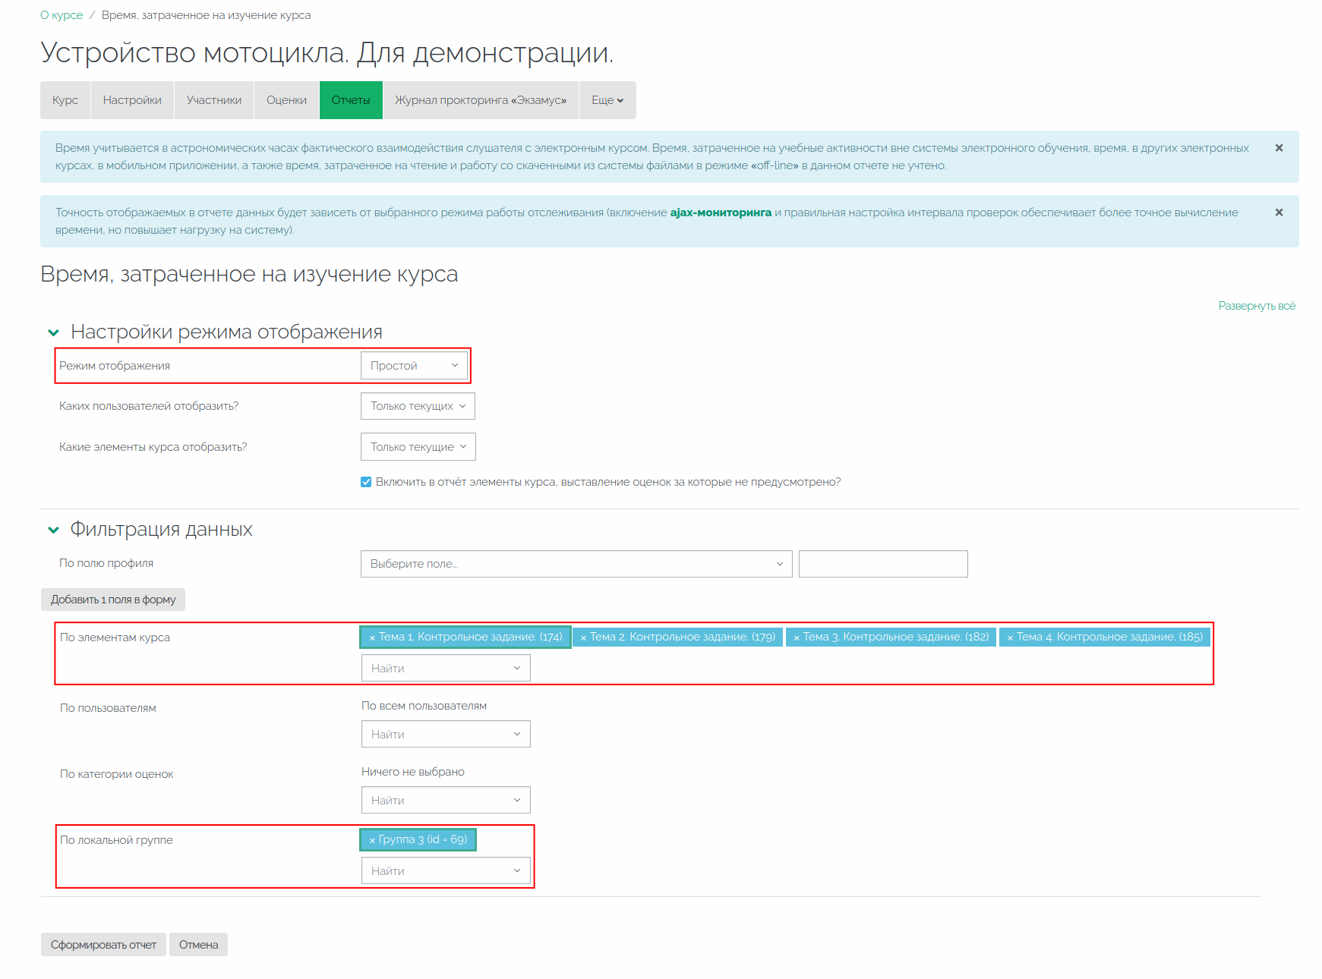Click Сформировать отчет button
1322x979 pixels.
pos(103,945)
